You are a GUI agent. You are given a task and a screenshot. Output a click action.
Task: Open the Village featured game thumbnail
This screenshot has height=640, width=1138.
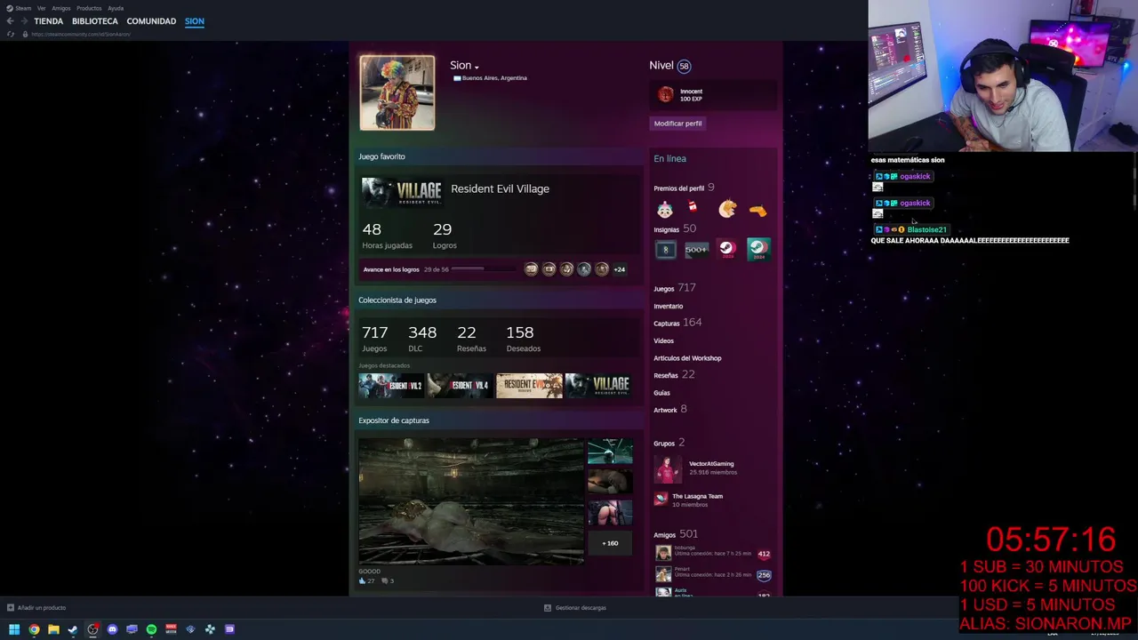tap(597, 386)
